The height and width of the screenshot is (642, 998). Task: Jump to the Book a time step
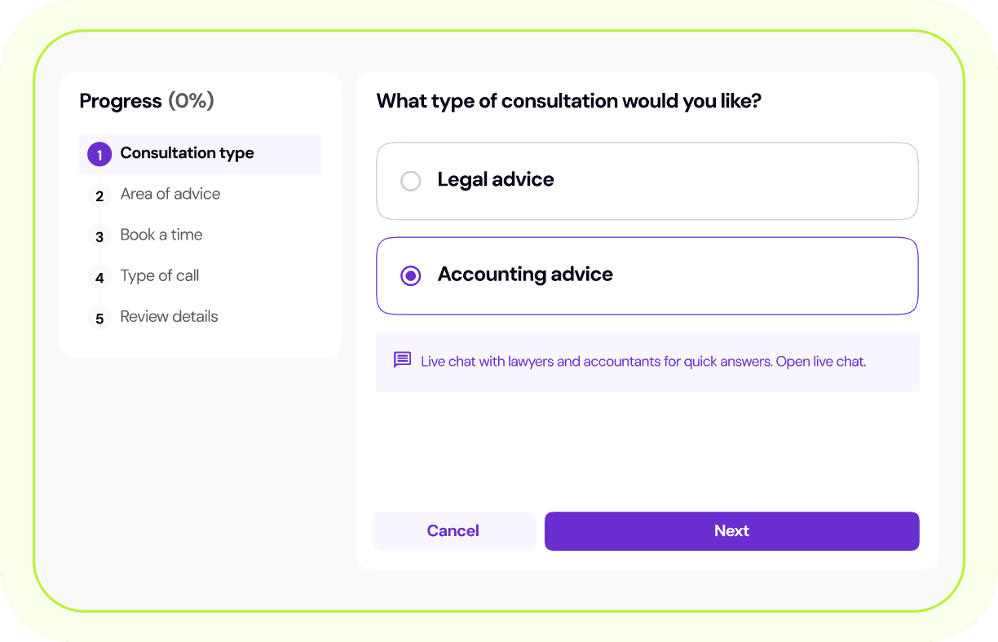click(x=161, y=235)
